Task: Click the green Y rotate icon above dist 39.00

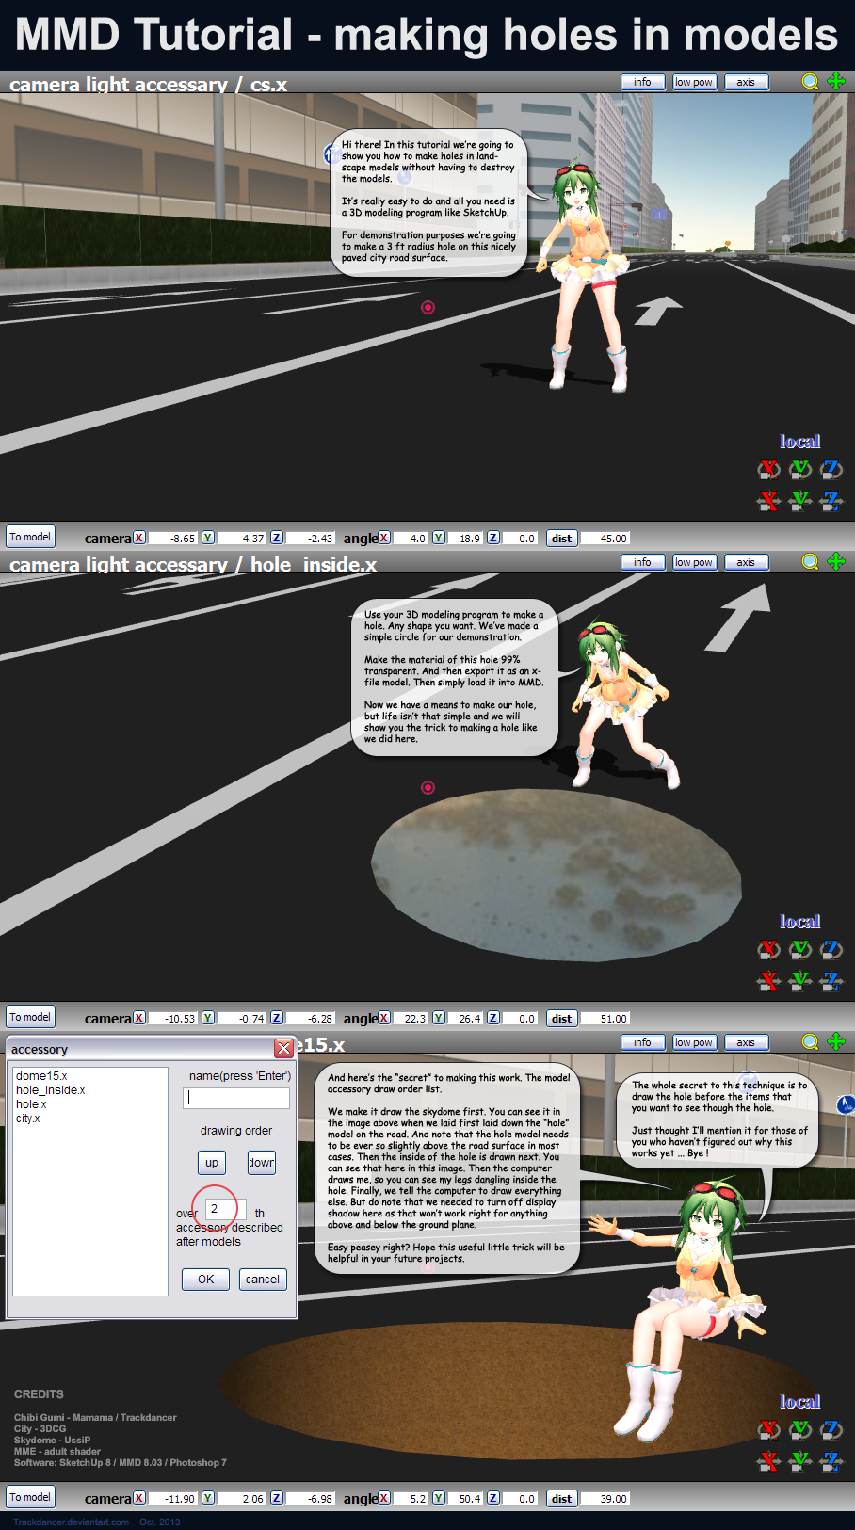Action: [x=800, y=1429]
